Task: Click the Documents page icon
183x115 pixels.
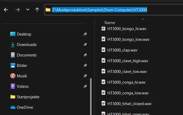Action: click(13, 55)
